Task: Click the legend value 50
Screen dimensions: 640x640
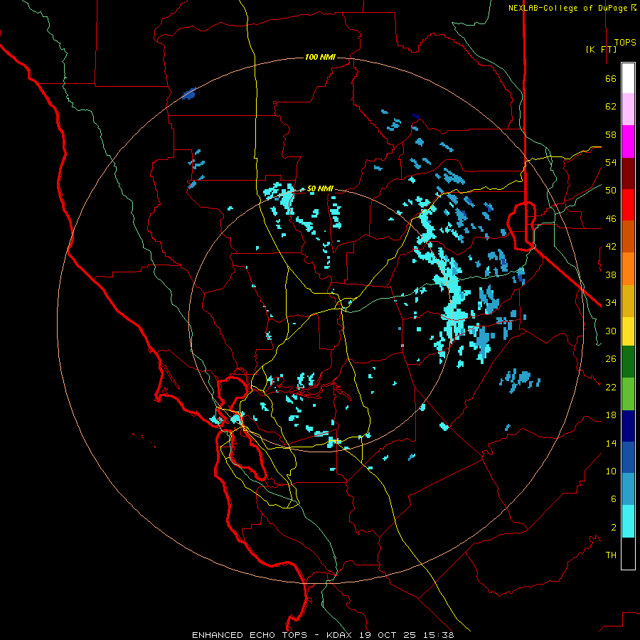Action: click(611, 191)
